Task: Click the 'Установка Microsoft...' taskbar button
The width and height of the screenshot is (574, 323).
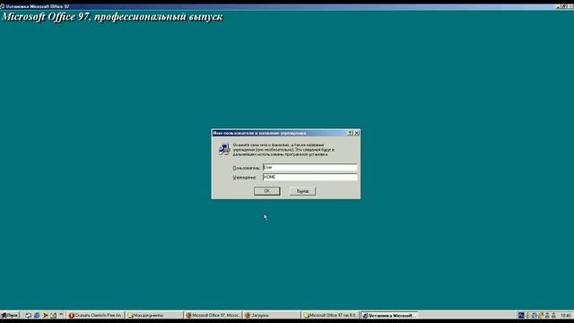Action: [388, 315]
